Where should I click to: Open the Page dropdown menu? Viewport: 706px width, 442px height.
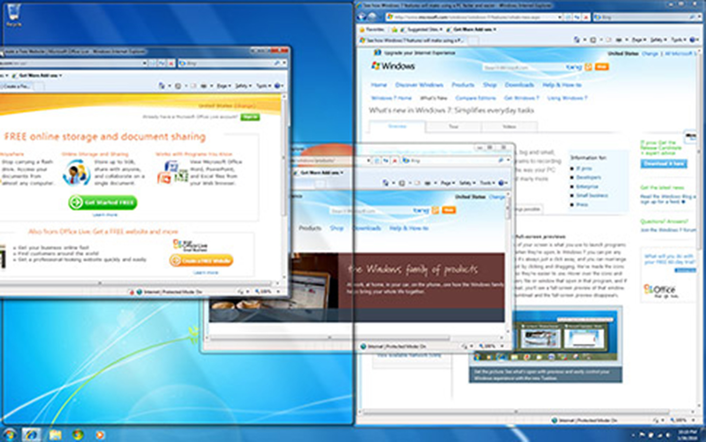click(x=638, y=39)
